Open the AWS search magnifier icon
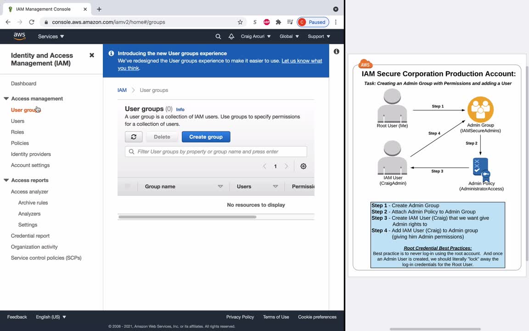The height and width of the screenshot is (331, 529). coord(218,36)
